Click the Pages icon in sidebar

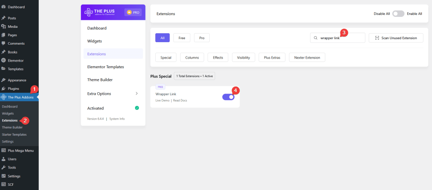point(3,35)
